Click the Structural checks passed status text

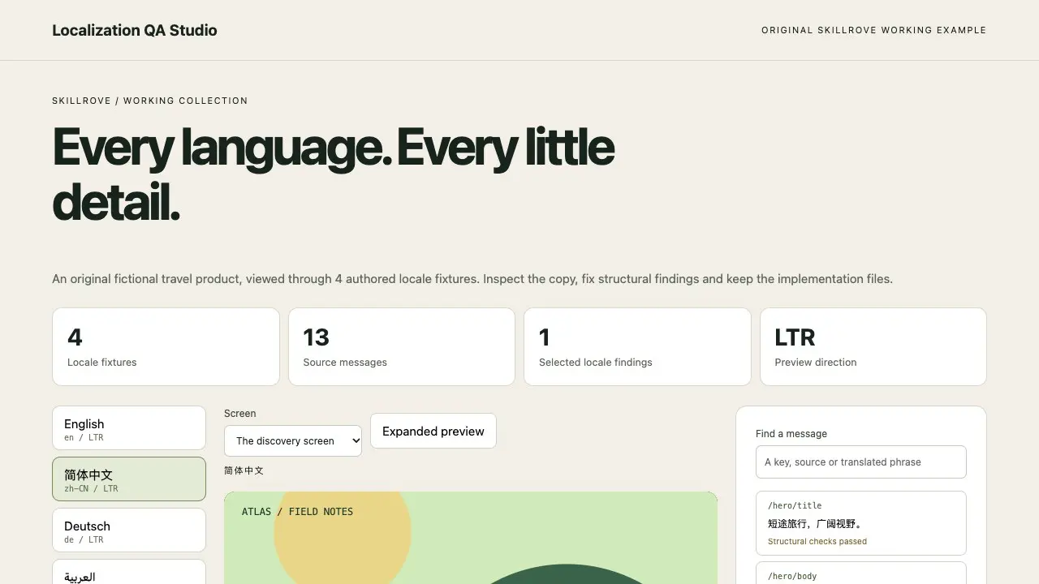point(817,542)
